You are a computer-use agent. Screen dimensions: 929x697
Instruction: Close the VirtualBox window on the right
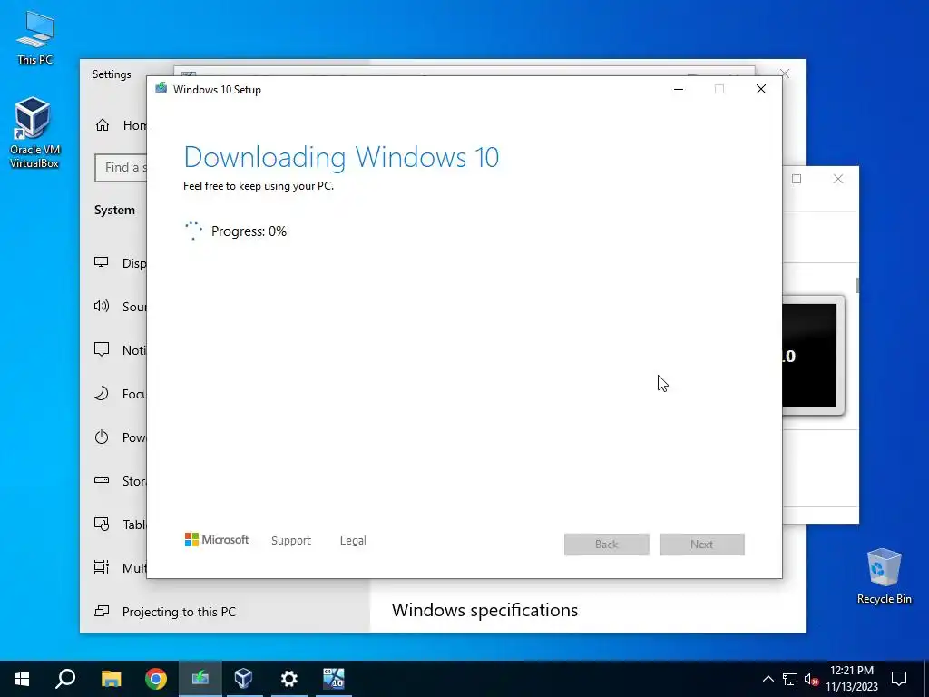coord(837,179)
